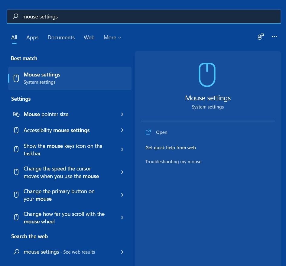Click Troubleshooting my mouse link
This screenshot has width=286, height=266.
pyautogui.click(x=173, y=162)
